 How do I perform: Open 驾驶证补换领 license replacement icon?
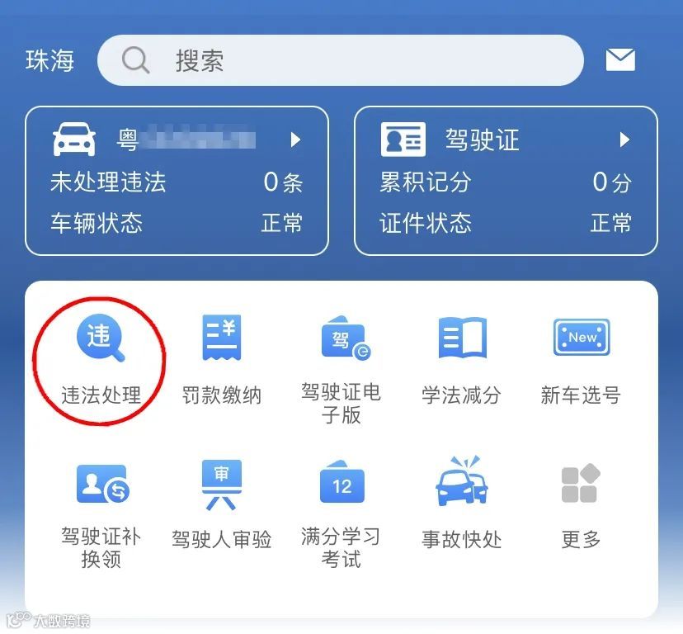pyautogui.click(x=103, y=484)
